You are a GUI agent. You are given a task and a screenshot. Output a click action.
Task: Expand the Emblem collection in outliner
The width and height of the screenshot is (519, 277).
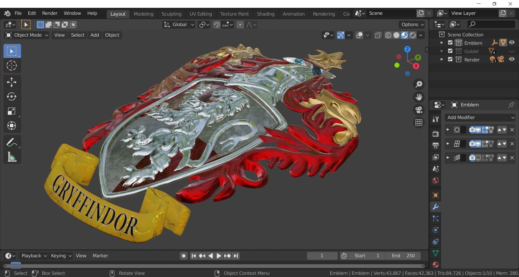coord(442,43)
